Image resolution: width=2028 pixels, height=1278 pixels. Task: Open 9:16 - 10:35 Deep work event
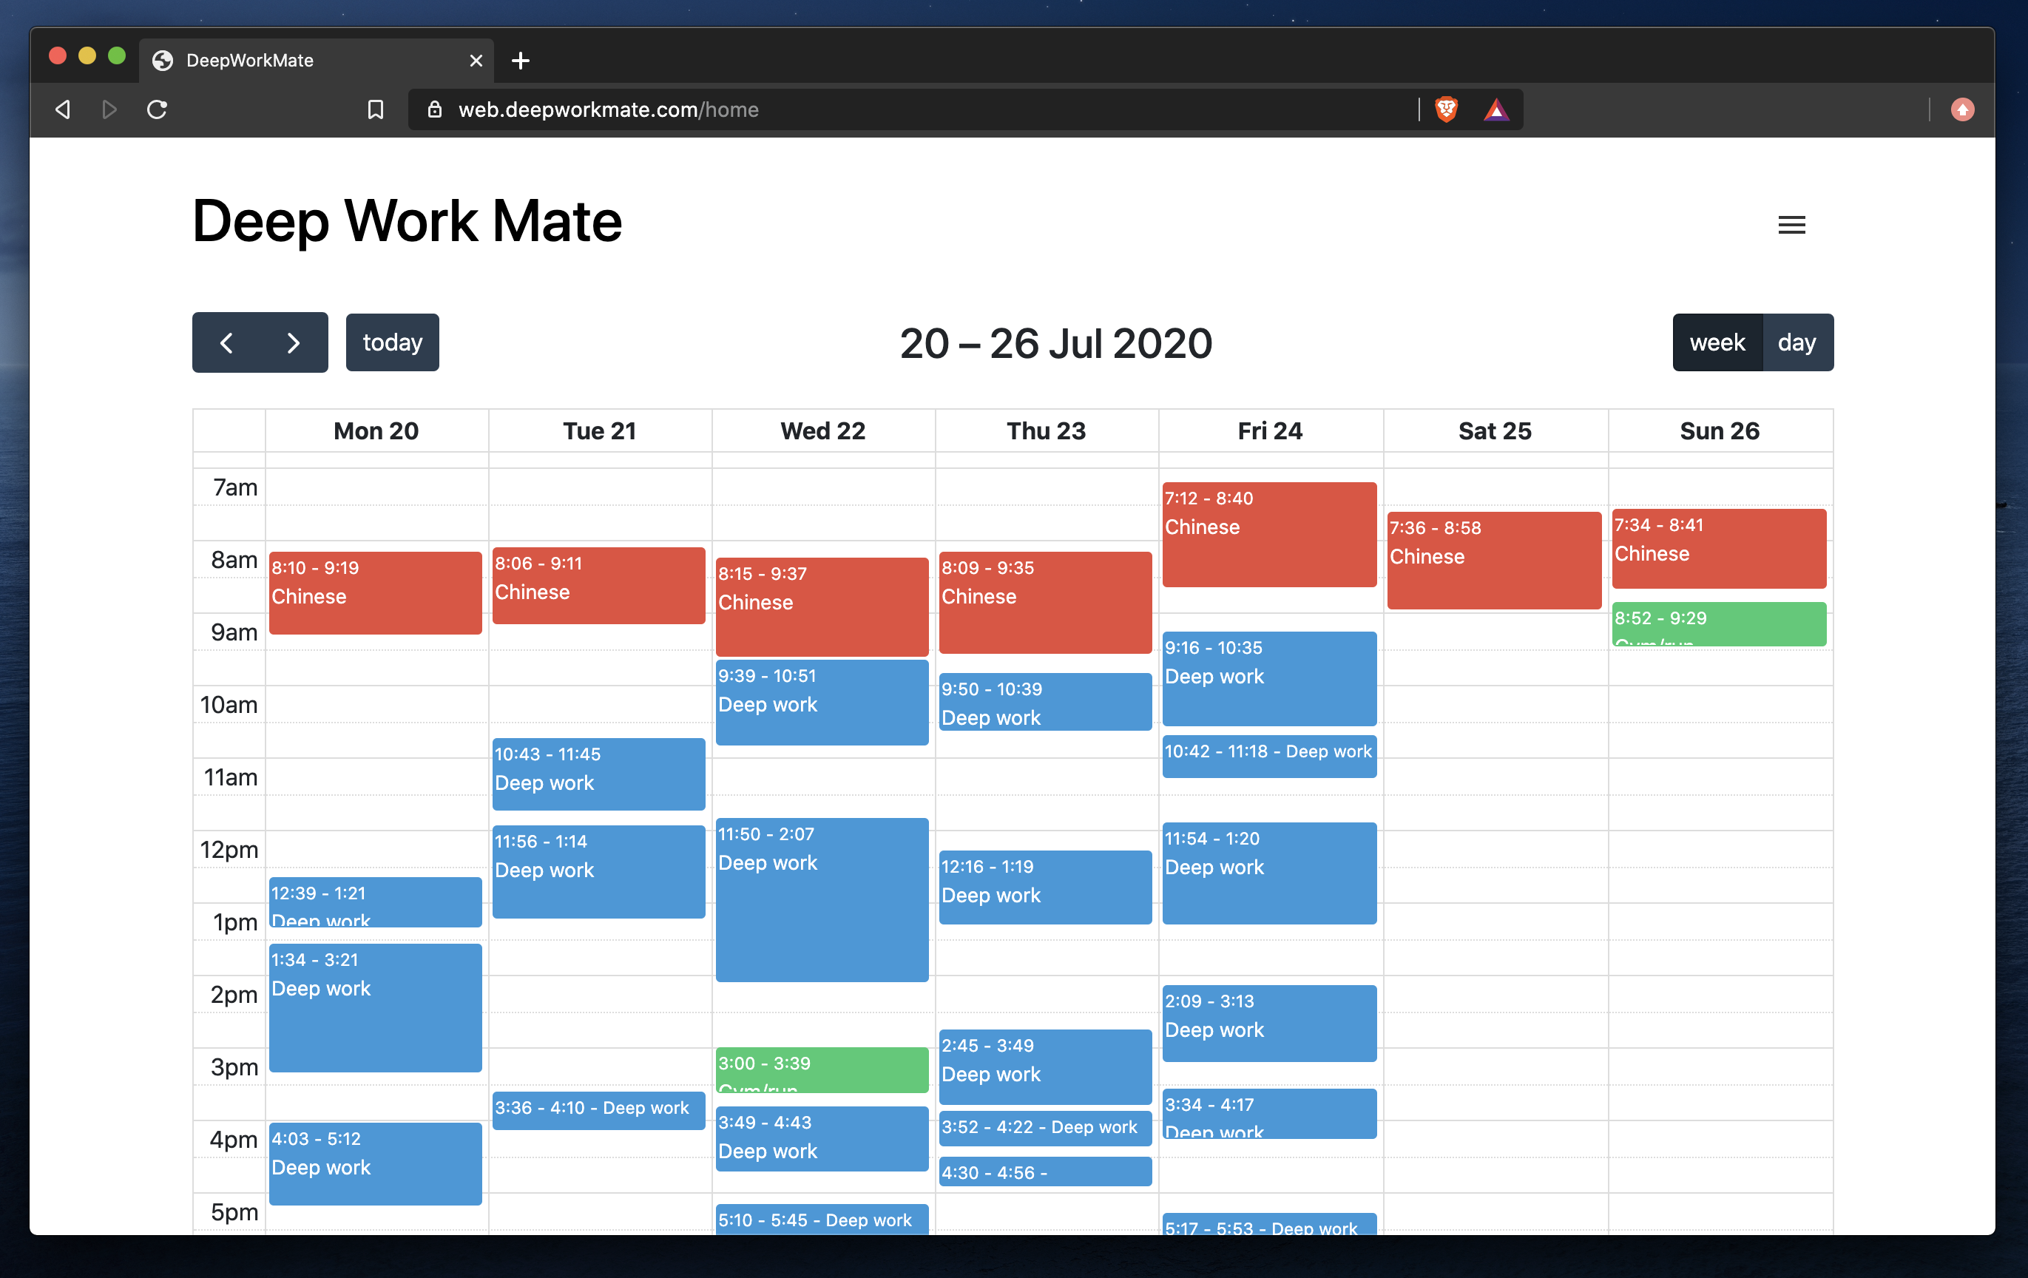(1269, 679)
